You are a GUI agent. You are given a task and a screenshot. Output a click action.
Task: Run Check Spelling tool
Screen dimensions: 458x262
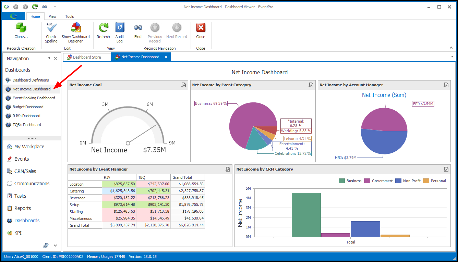(51, 33)
